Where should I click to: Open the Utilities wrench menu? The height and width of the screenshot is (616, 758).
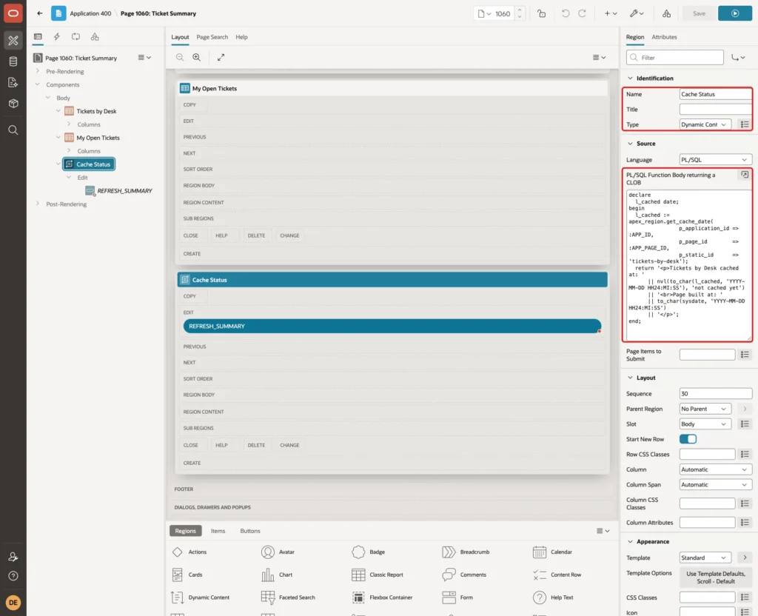[637, 13]
